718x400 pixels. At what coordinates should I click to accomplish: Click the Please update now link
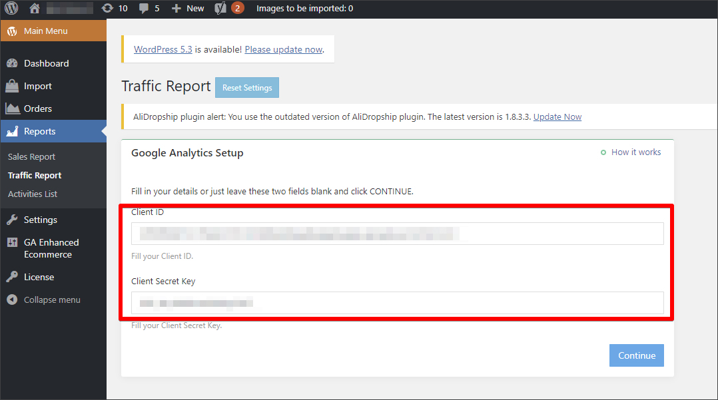[284, 49]
